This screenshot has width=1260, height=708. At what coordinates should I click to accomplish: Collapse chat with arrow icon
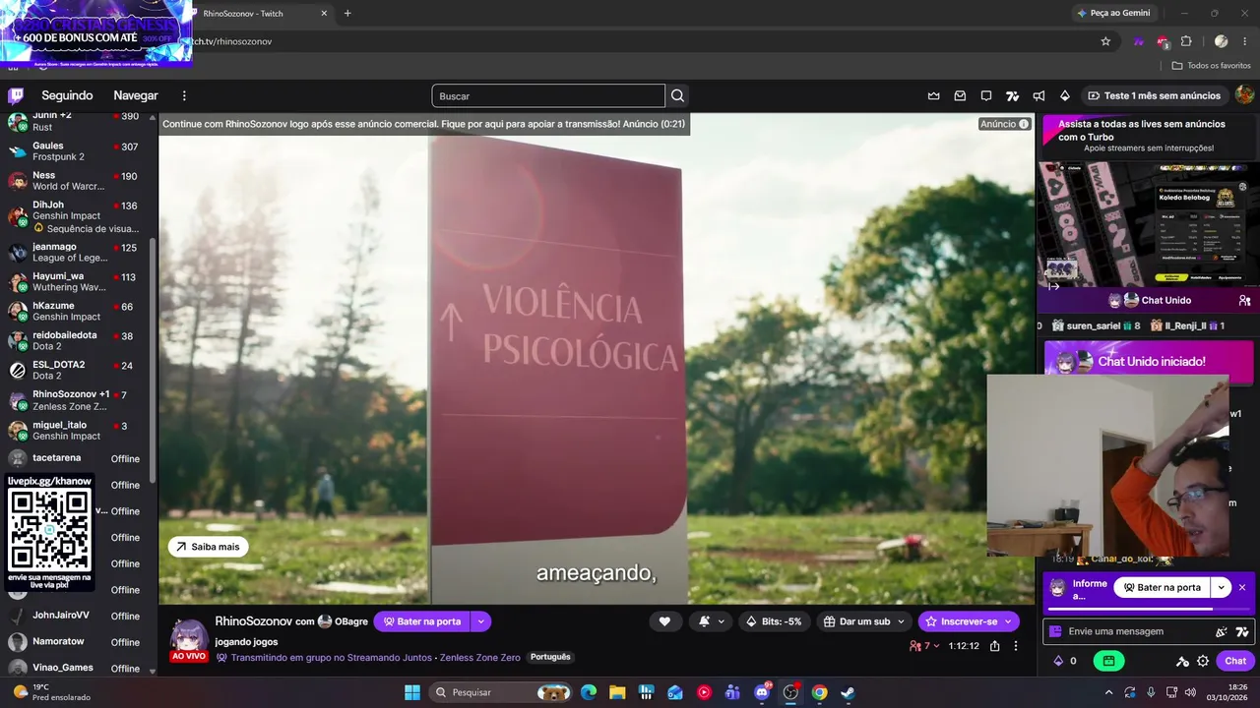pos(1053,286)
